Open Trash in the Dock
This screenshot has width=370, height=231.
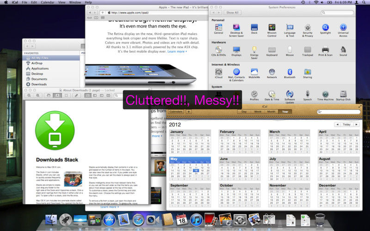tap(320, 220)
